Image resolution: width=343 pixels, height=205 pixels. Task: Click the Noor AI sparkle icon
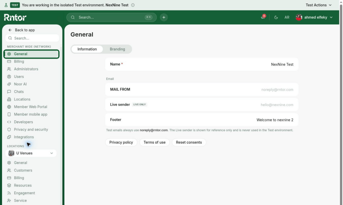pyautogui.click(x=9, y=84)
